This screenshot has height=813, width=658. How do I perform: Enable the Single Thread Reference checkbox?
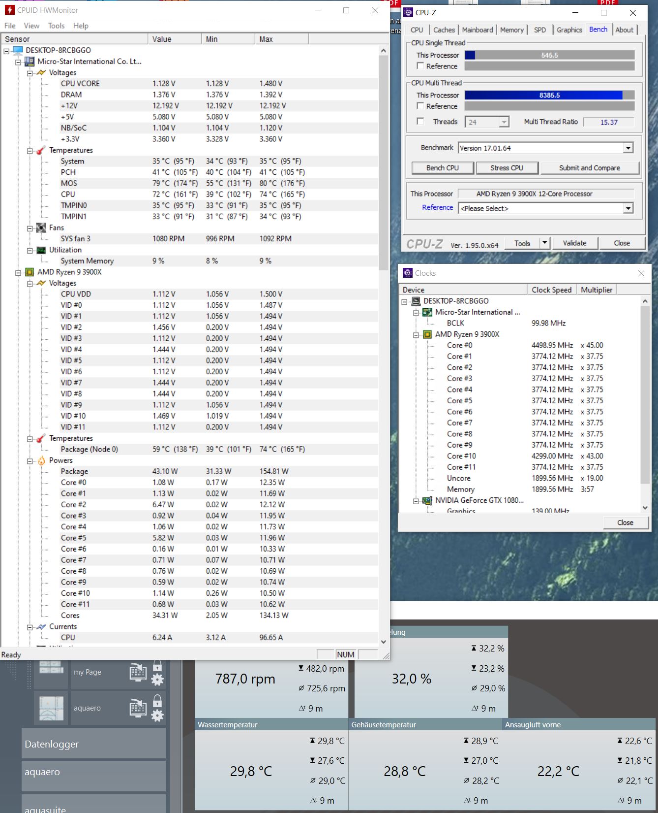(420, 66)
